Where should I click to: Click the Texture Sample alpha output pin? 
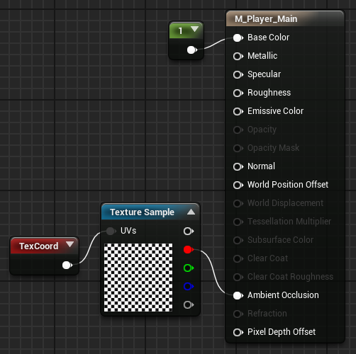point(189,305)
